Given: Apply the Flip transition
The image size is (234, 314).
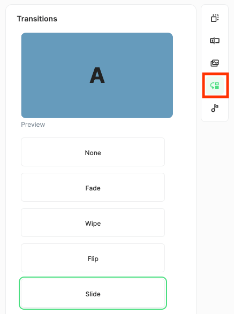Looking at the screenshot, I should pyautogui.click(x=93, y=258).
